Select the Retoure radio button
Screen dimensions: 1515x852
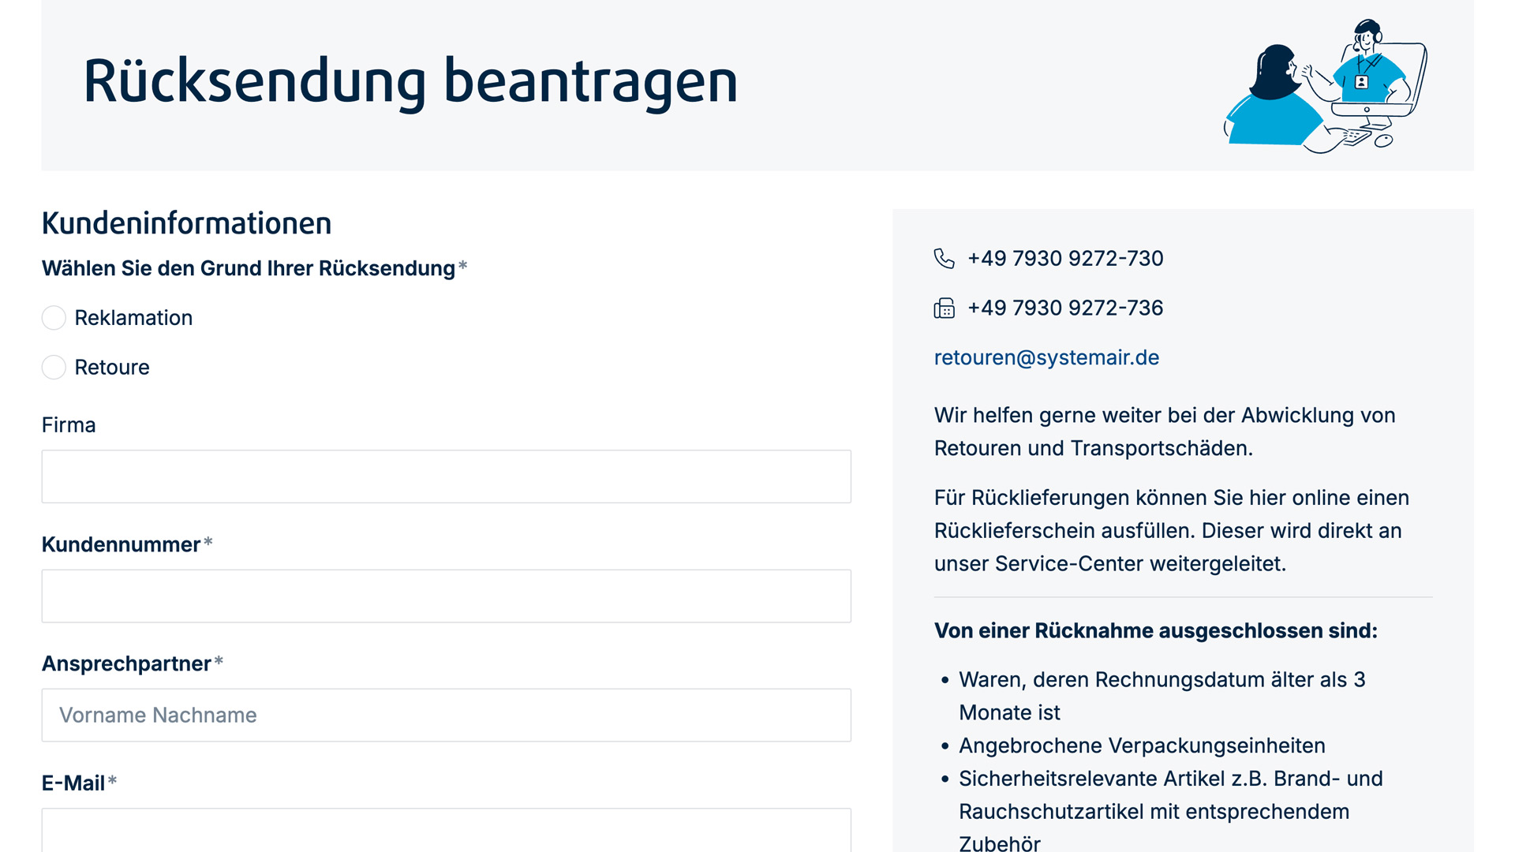54,366
